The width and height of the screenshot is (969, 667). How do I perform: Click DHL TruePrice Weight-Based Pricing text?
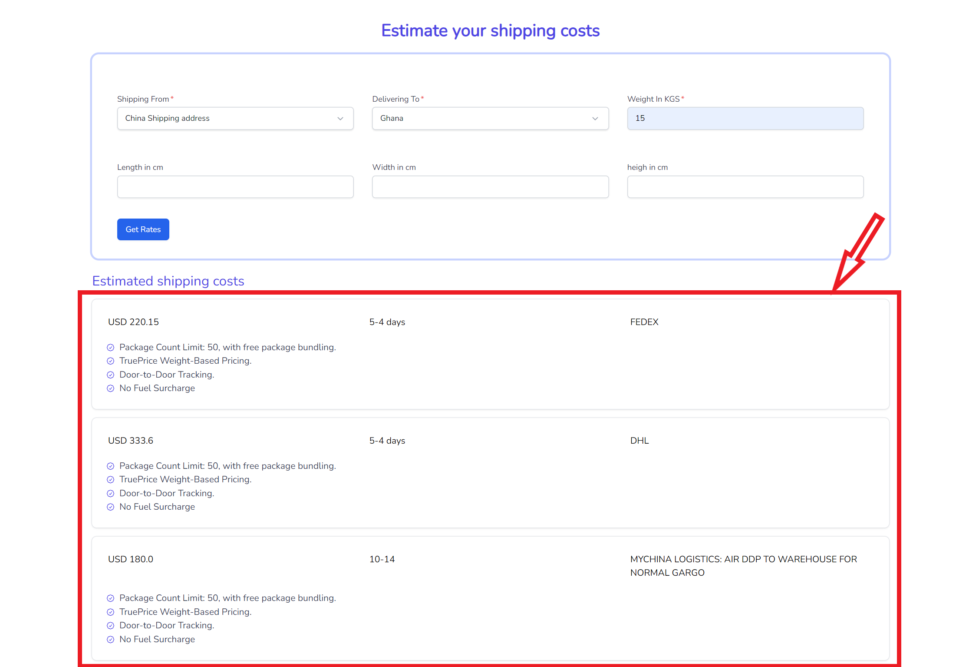click(185, 479)
